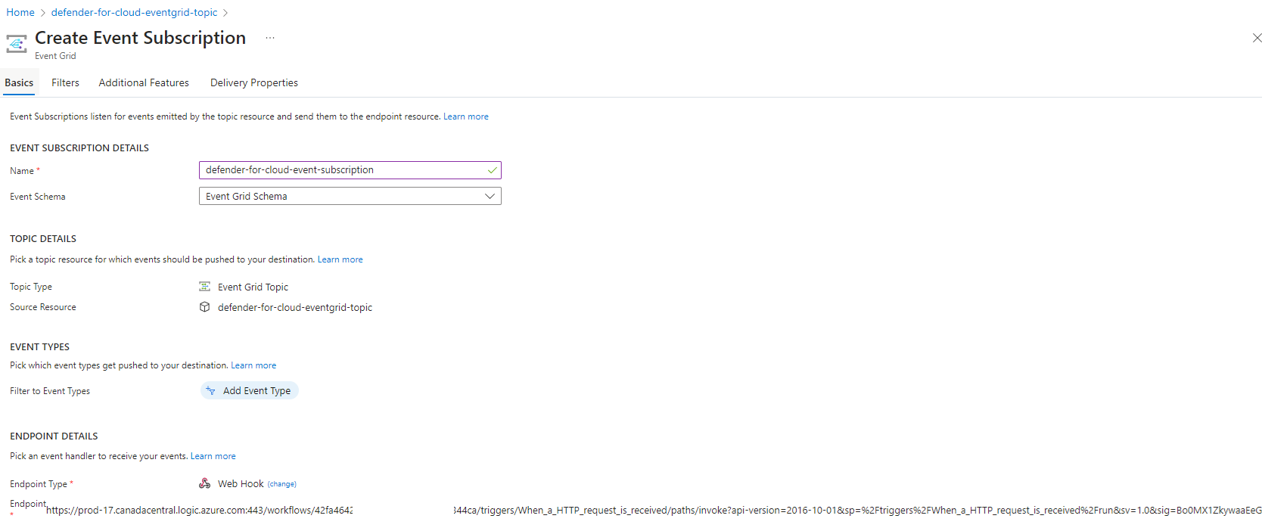
Task: Click the Event Grid subscription icon beside title
Action: tap(17, 44)
